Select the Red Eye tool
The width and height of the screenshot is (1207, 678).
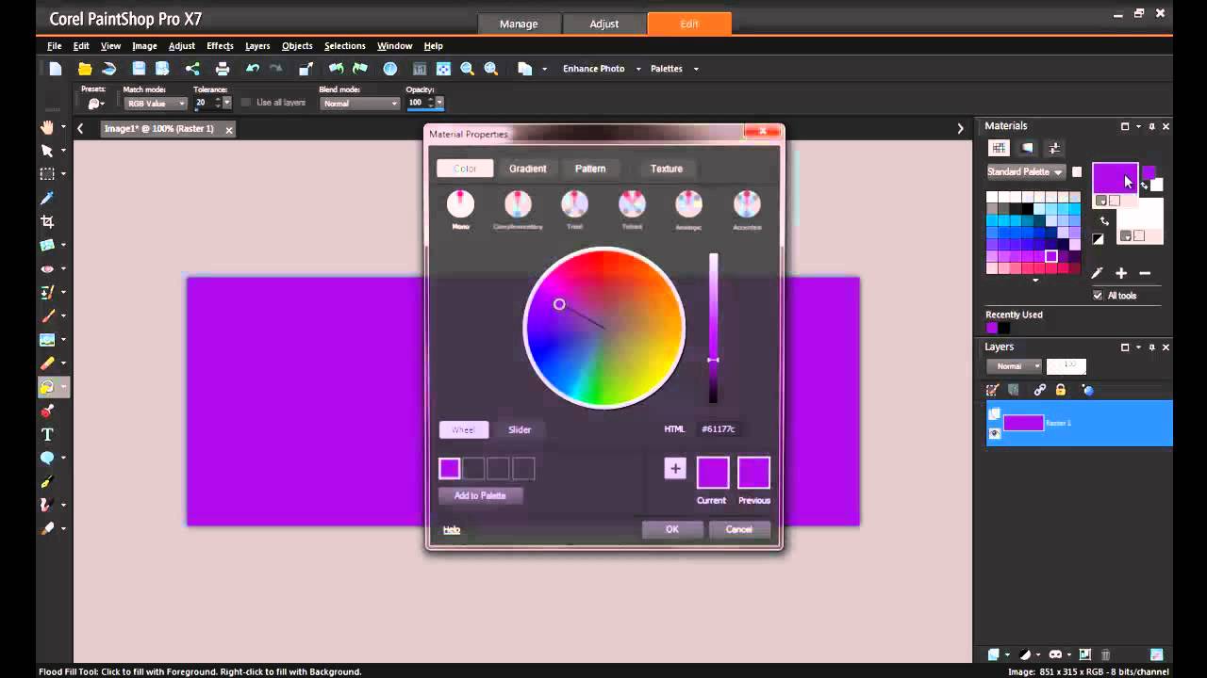pos(47,268)
